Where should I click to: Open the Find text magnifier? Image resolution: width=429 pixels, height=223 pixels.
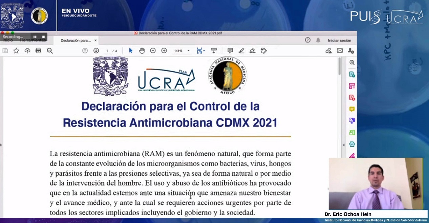point(49,50)
